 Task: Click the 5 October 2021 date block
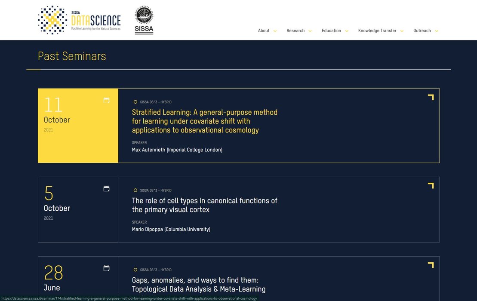[78, 209]
